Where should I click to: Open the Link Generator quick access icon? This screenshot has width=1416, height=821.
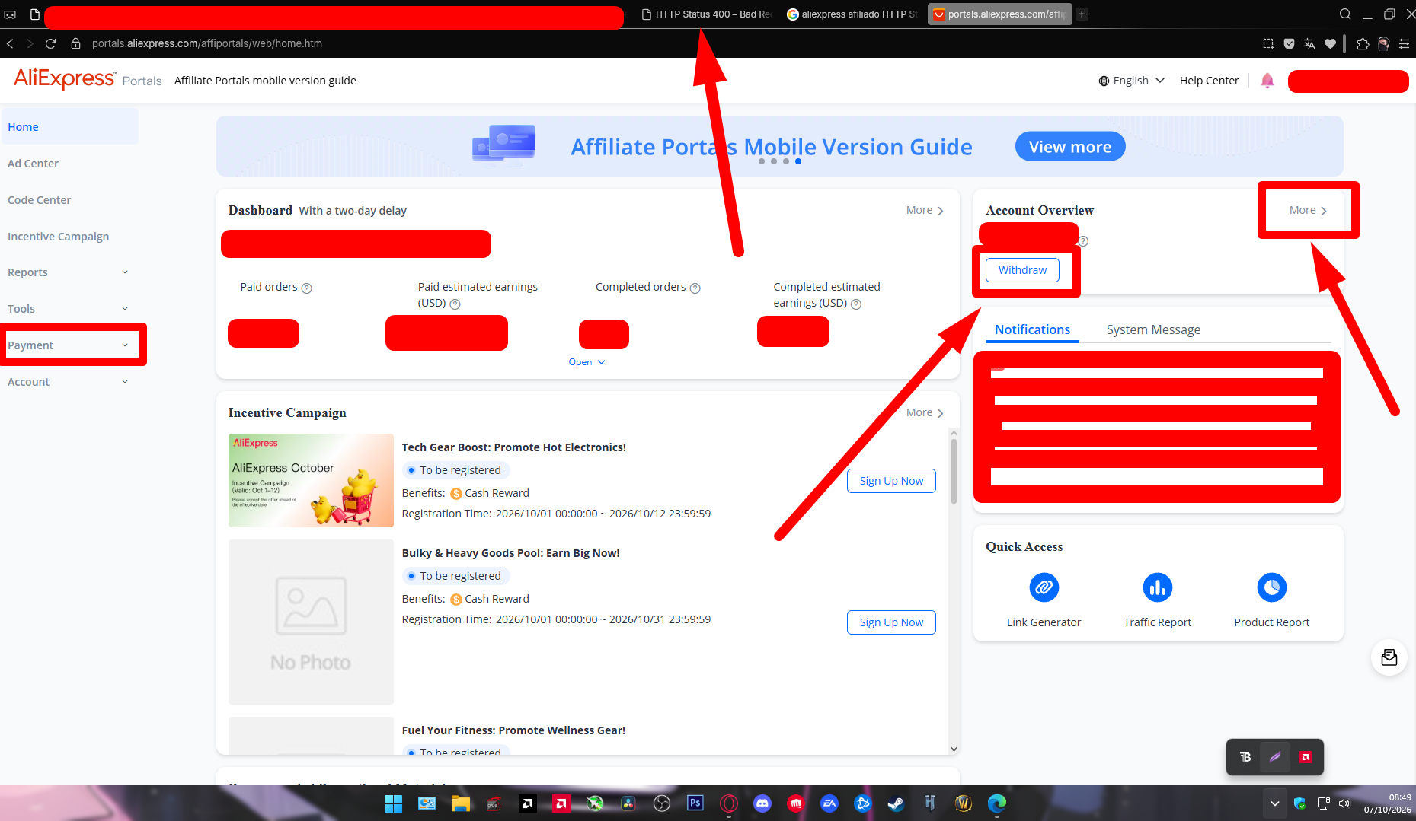click(1044, 587)
